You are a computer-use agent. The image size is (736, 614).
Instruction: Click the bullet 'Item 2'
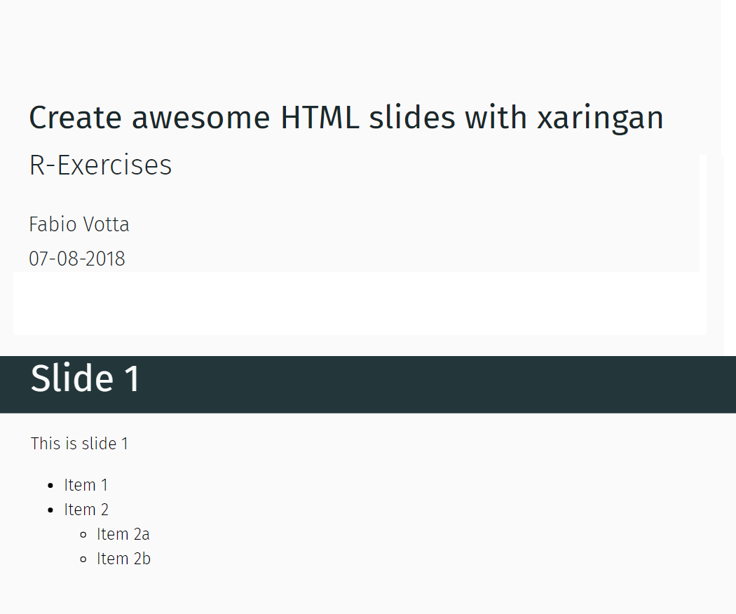click(x=86, y=510)
